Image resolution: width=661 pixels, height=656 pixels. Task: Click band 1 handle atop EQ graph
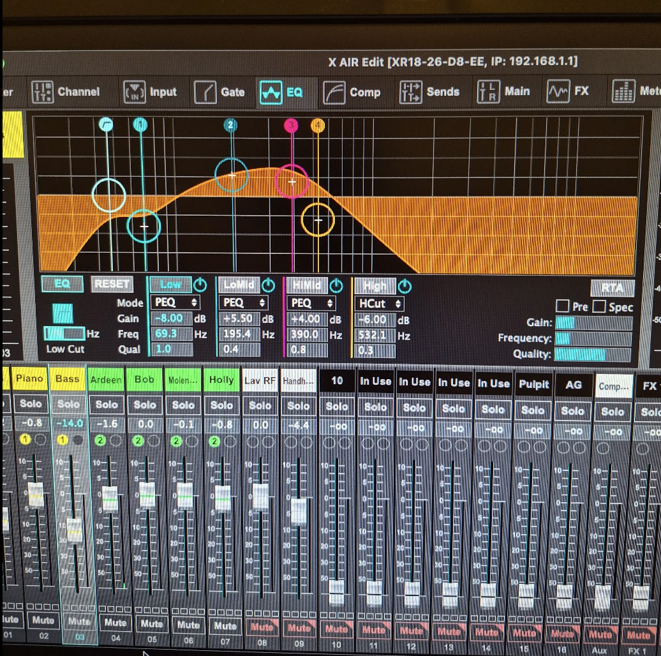click(x=140, y=124)
